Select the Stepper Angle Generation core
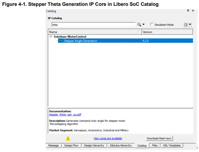The height and width of the screenshot is (152, 199). click(x=125, y=41)
